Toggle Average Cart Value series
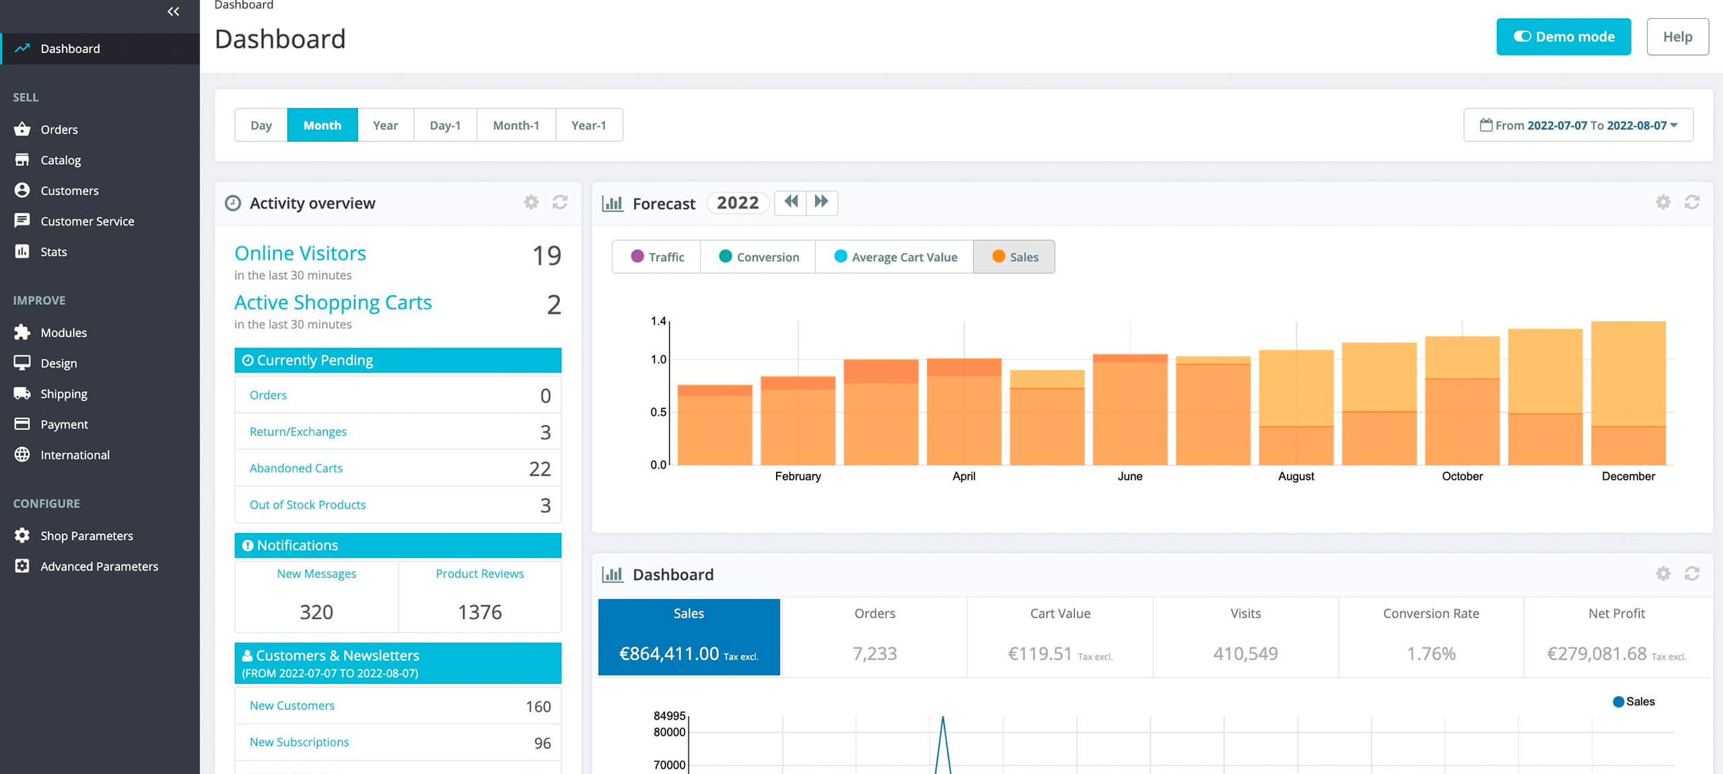Screen dimensions: 1723x774 895,257
